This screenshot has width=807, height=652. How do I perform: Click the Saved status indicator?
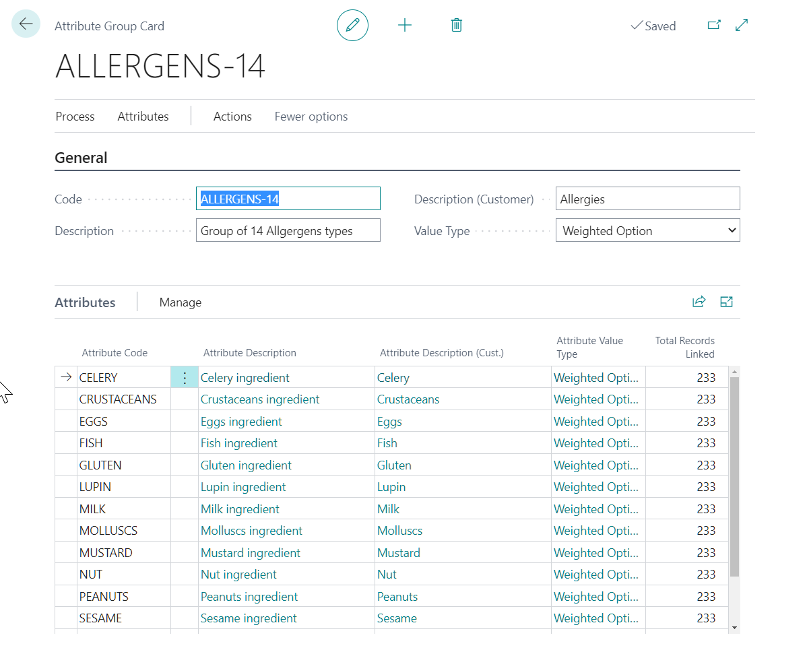coord(653,26)
